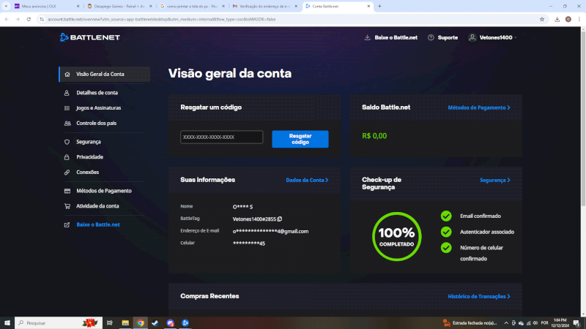
Task: Go back to previous page
Action: (x=7, y=20)
